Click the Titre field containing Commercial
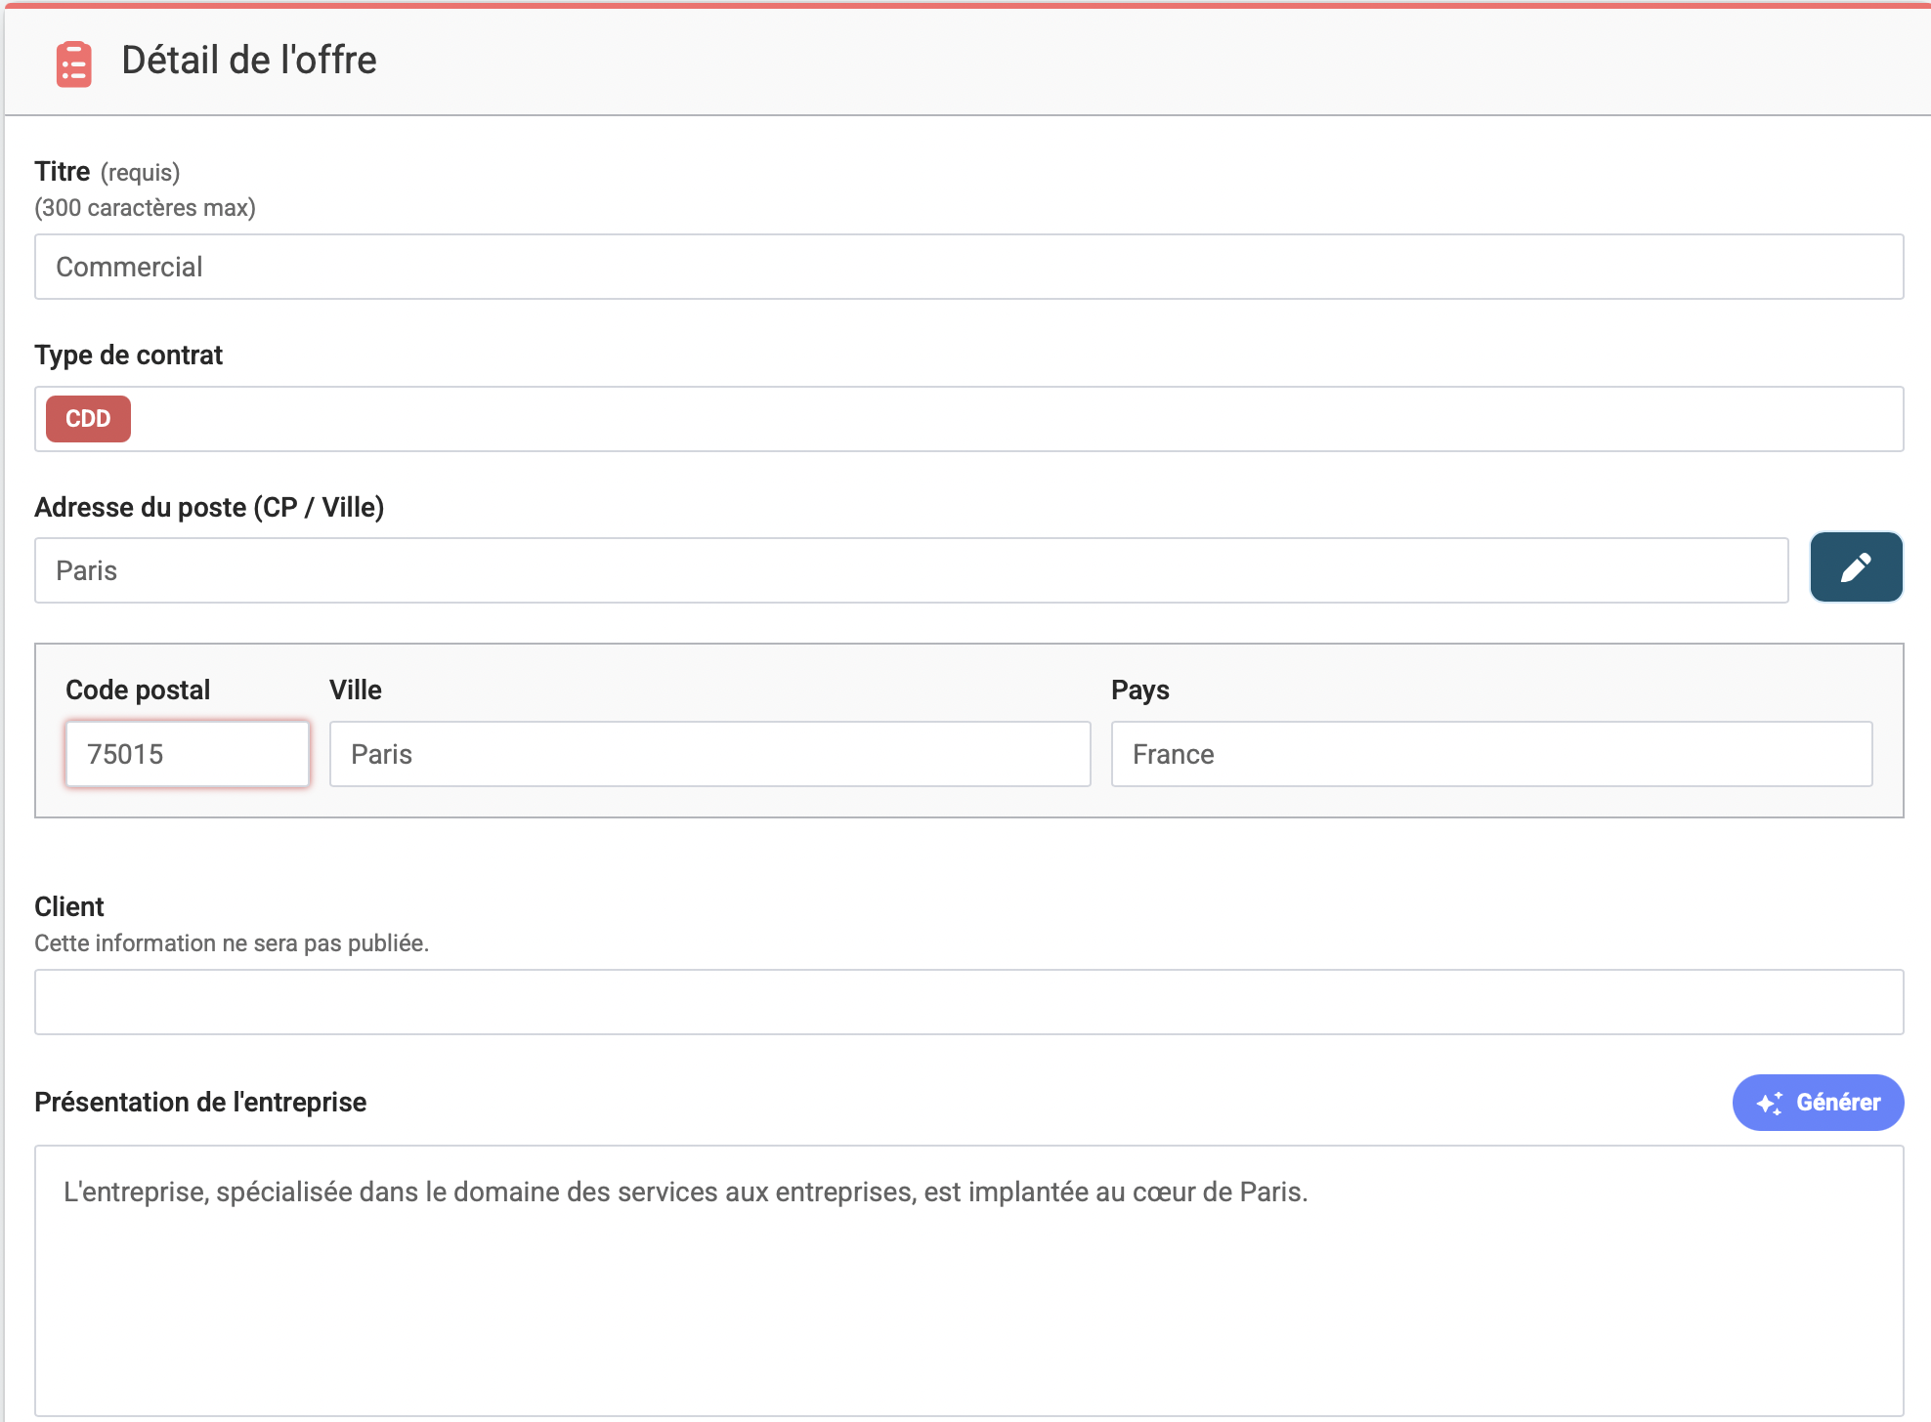 pyautogui.click(x=967, y=267)
